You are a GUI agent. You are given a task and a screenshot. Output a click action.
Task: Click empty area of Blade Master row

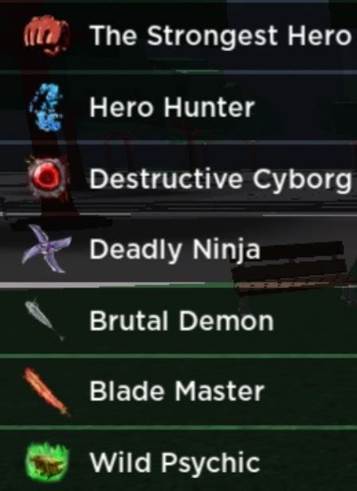(x=312, y=391)
